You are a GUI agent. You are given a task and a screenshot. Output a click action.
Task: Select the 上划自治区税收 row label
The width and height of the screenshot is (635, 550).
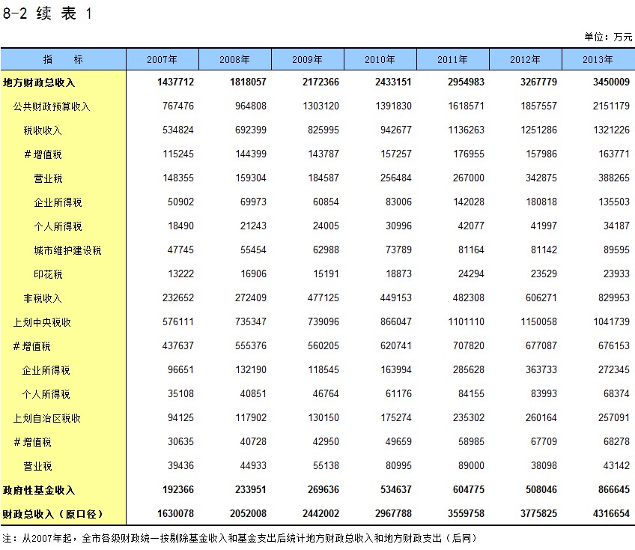[46, 418]
